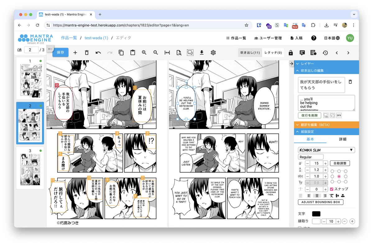
Task: Click the dashed speech bubble detection icon
Action: [x=190, y=53]
